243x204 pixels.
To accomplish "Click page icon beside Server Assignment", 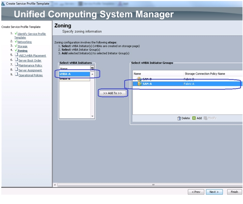I will tap(16, 69).
